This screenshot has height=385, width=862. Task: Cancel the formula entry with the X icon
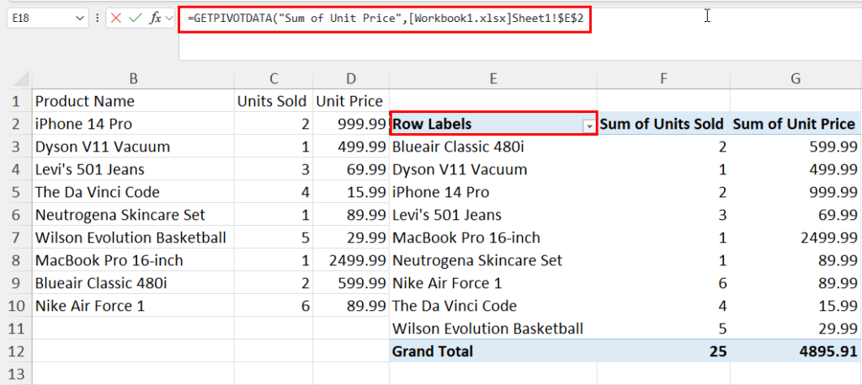(116, 19)
